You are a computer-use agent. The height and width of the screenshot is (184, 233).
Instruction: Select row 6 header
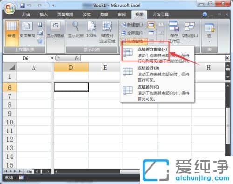10,88
